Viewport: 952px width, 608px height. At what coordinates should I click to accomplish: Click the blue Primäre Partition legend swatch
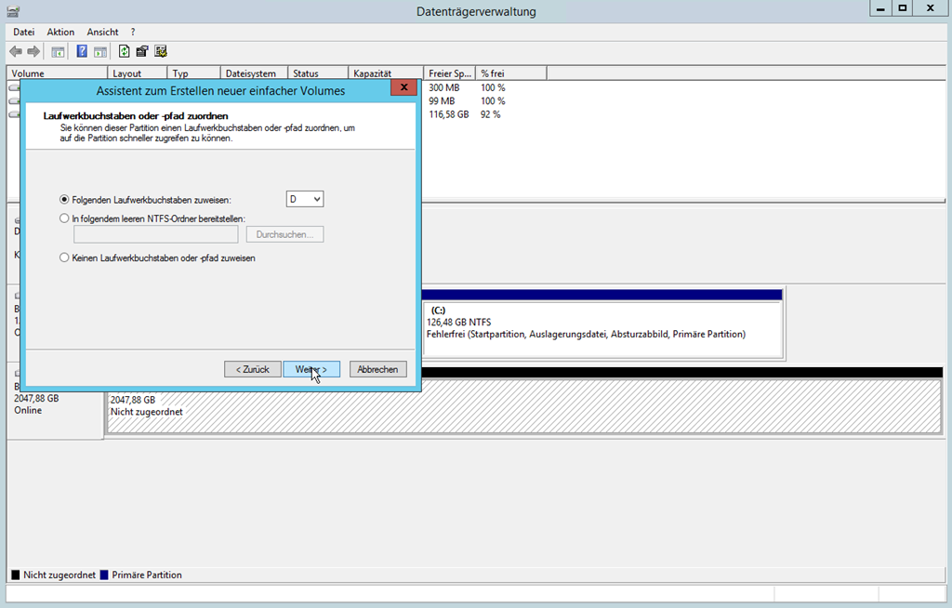(105, 575)
